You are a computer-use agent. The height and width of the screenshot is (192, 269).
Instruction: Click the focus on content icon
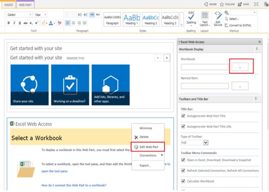pyautogui.click(x=256, y=4)
